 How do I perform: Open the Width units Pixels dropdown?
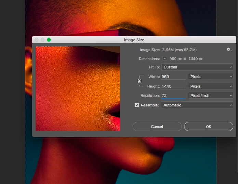point(211,77)
